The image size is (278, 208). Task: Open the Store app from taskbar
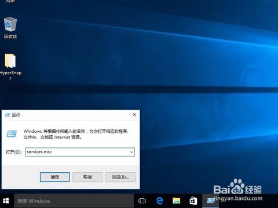click(193, 201)
